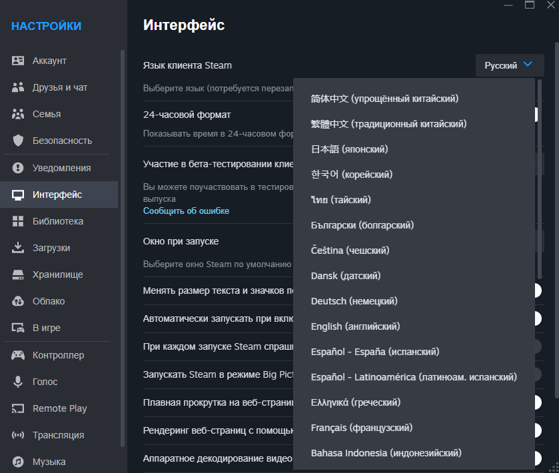
Task: Choose Čeština (чешский) language
Action: click(414, 250)
